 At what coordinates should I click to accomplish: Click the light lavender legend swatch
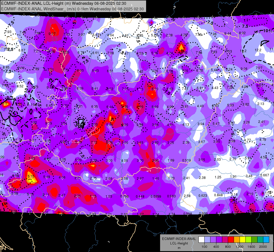[207, 240]
